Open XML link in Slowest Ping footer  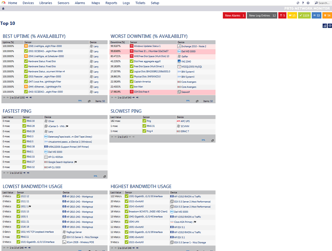204,140
